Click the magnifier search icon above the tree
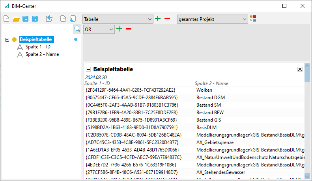Image resolution: width=312 pixels, height=181 pixels. click(77, 29)
